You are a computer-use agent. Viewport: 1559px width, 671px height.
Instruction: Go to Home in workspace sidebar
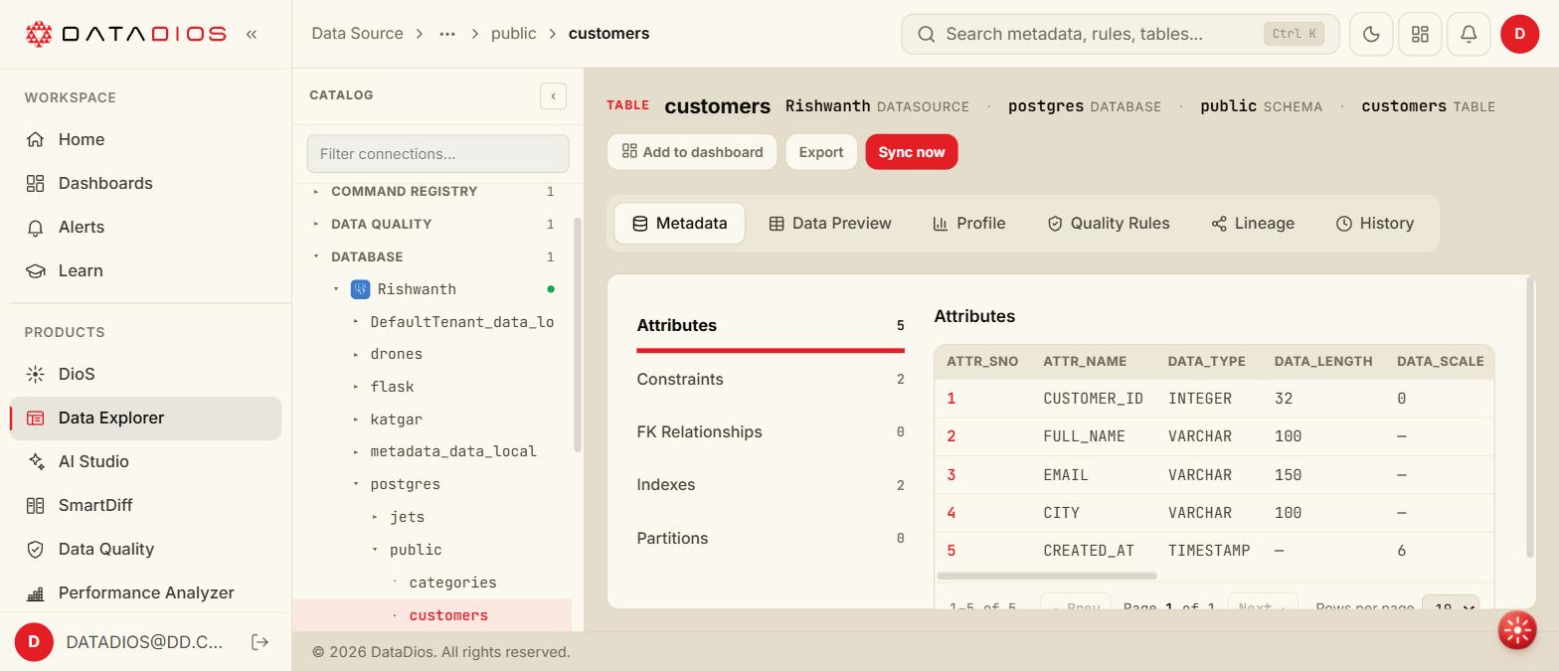coord(146,139)
